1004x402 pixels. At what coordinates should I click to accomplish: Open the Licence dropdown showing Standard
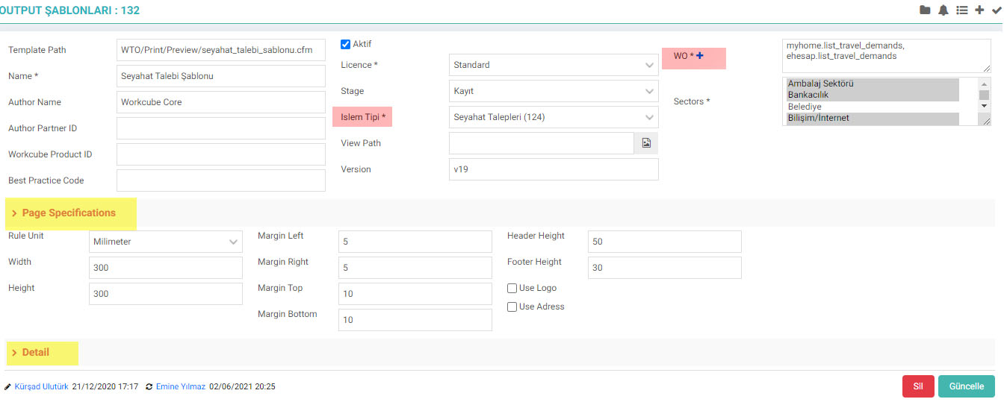(554, 65)
